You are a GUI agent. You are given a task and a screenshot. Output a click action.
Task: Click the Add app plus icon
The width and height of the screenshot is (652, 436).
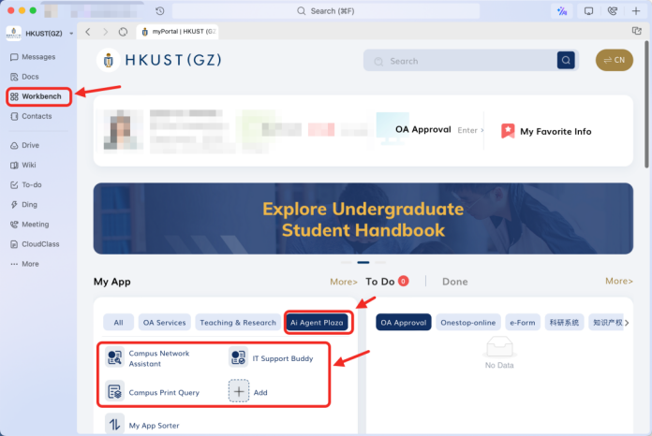pos(240,392)
